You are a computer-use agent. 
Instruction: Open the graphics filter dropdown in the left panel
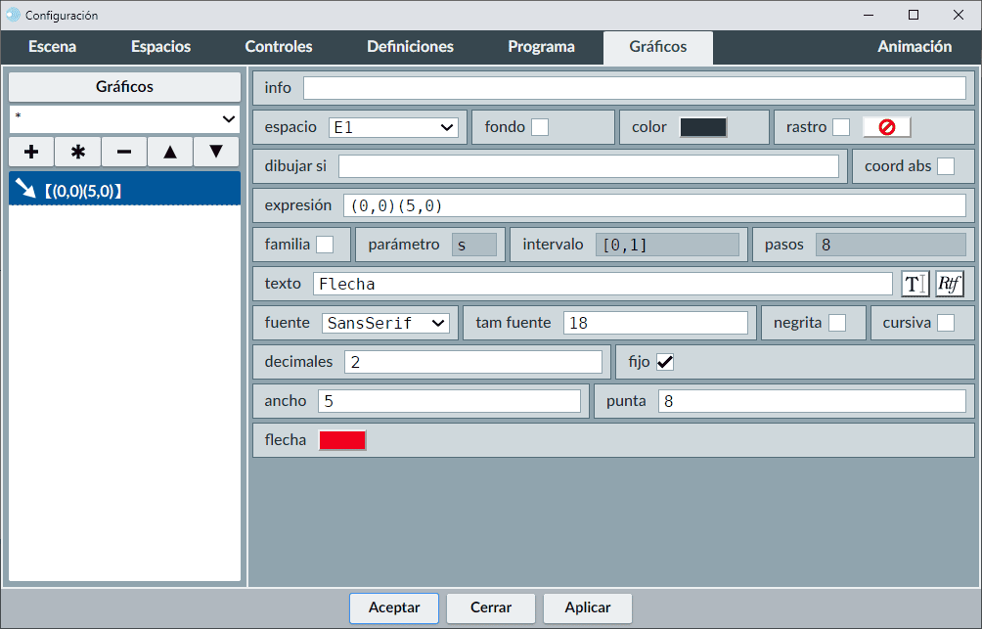pyautogui.click(x=125, y=118)
